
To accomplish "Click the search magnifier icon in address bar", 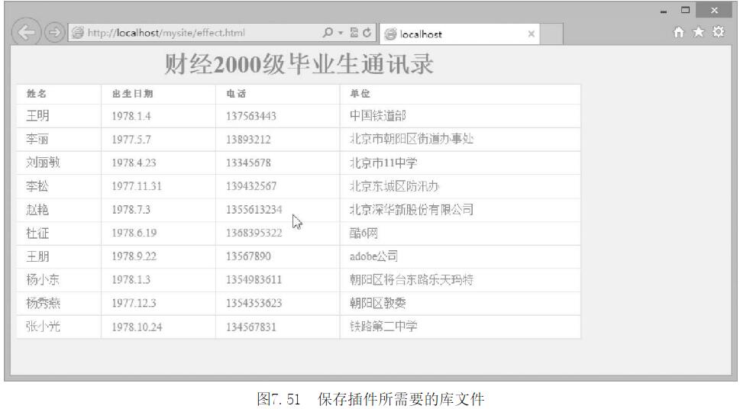I will pyautogui.click(x=328, y=34).
